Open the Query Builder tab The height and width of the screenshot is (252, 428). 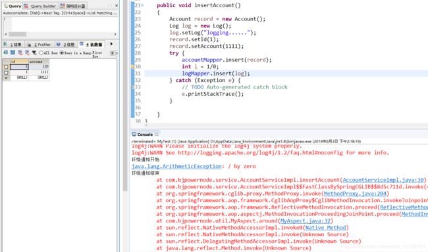pyautogui.click(x=40, y=6)
